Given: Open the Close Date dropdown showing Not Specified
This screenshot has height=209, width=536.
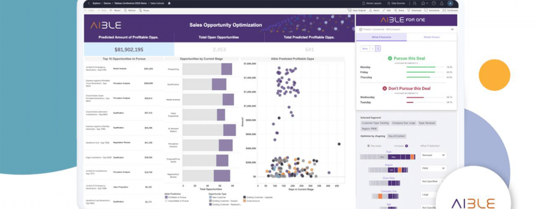Looking at the screenshot, I should click(x=432, y=181).
